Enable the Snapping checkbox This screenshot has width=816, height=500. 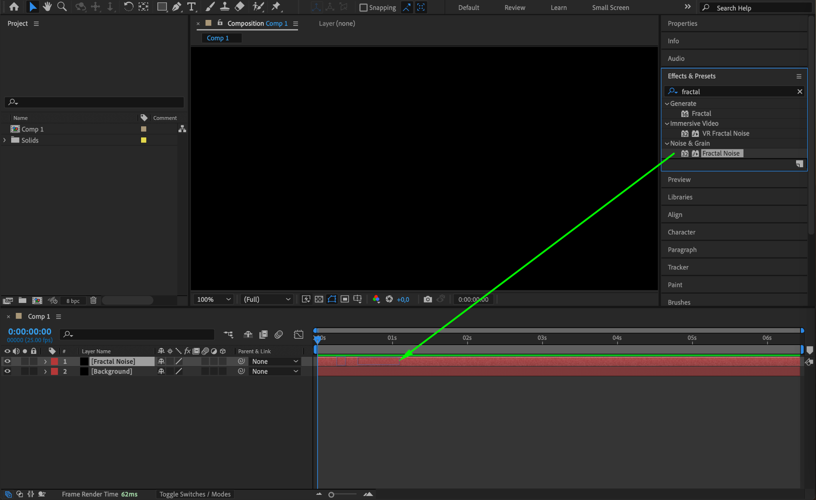(x=363, y=8)
